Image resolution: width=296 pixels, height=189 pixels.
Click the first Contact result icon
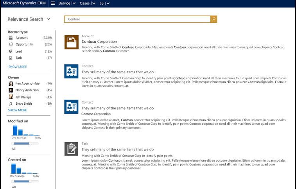pyautogui.click(x=72, y=71)
